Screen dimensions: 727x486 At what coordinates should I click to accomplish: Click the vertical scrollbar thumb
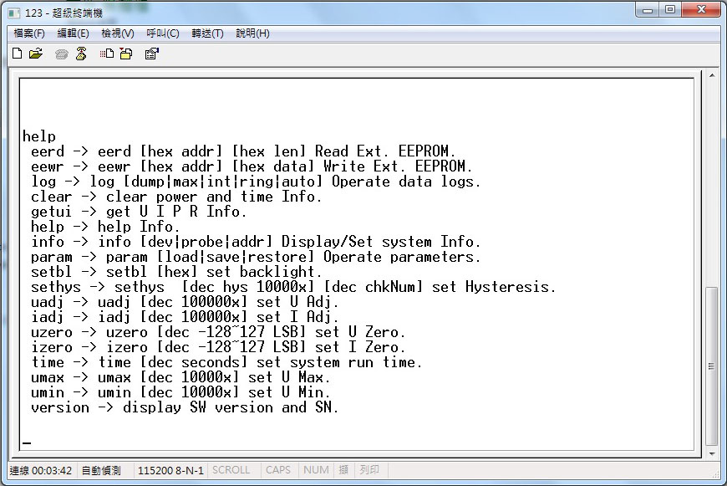pos(711,366)
